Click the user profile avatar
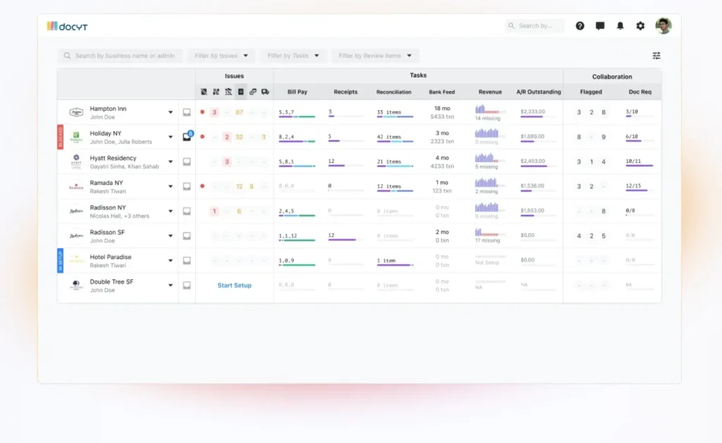The height and width of the screenshot is (443, 722). (x=663, y=26)
